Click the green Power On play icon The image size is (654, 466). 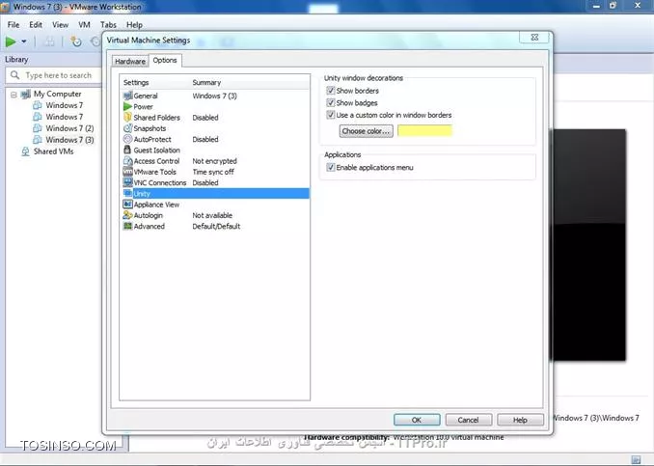11,41
